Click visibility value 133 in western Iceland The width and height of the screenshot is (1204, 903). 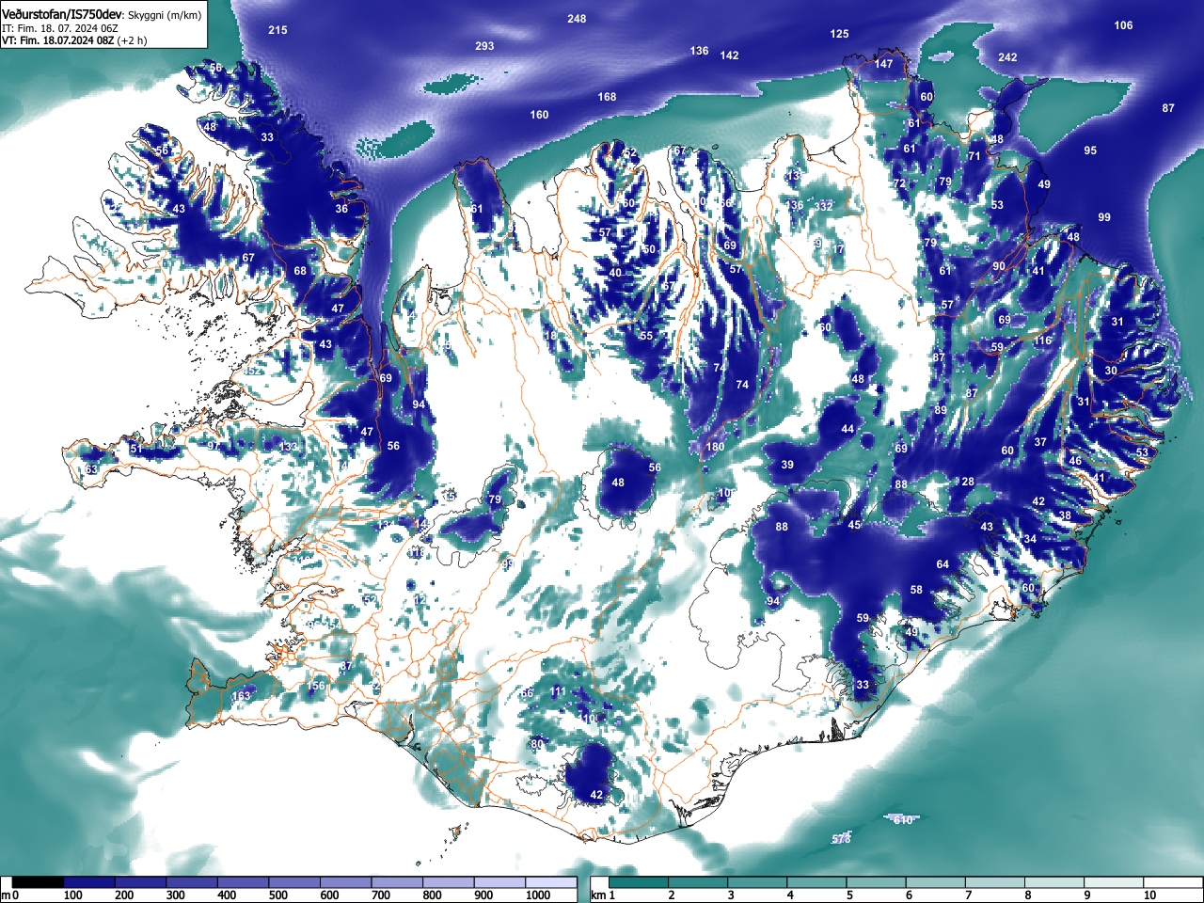[x=289, y=447]
